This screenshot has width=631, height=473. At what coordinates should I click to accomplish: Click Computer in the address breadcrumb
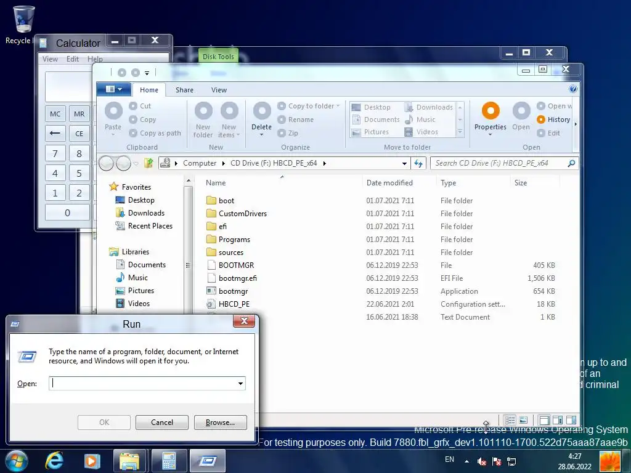point(200,163)
